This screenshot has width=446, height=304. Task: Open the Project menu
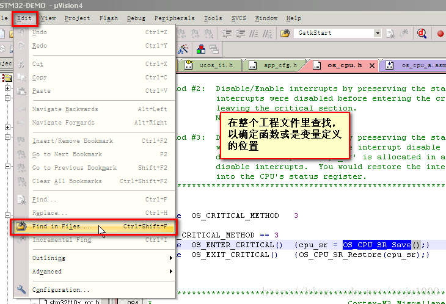pyautogui.click(x=77, y=18)
